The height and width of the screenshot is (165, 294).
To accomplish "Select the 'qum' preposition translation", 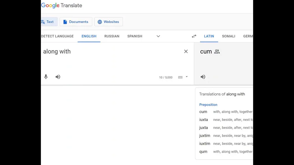I will point(203,152).
